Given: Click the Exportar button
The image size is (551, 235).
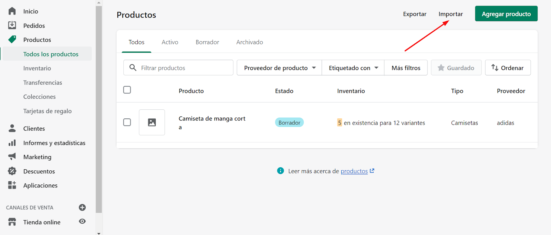Looking at the screenshot, I should pyautogui.click(x=415, y=14).
